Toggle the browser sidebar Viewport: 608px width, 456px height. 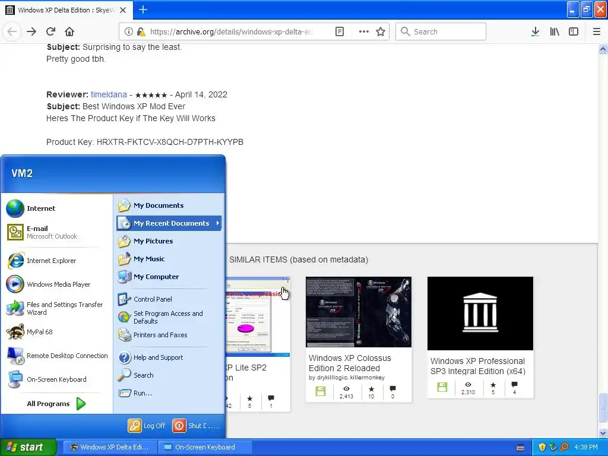pyautogui.click(x=574, y=32)
